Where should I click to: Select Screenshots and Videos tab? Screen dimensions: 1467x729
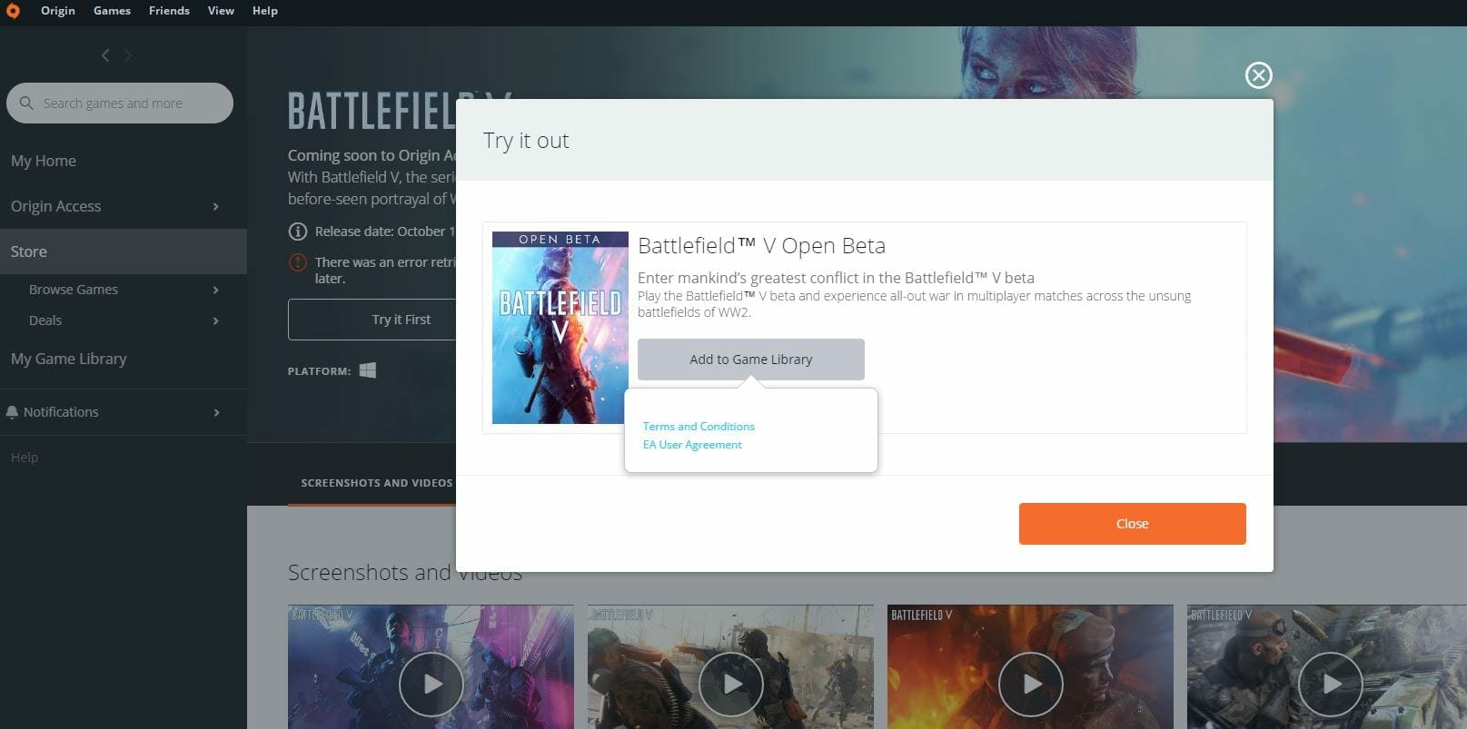[x=377, y=483]
